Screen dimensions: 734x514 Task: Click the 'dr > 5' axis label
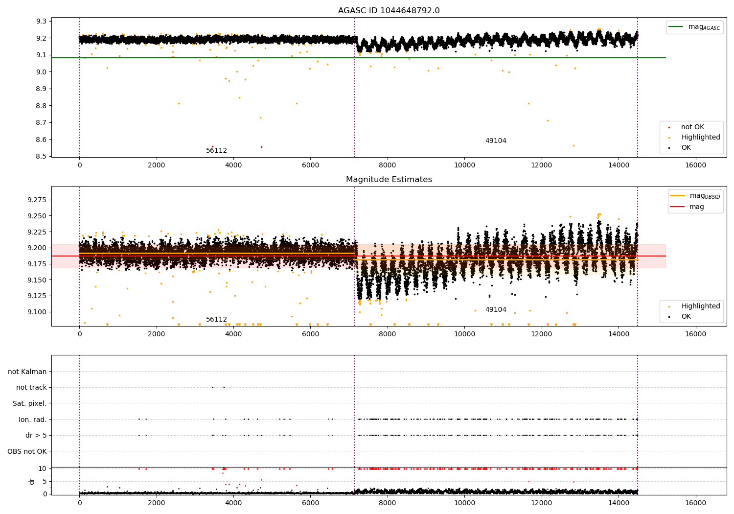[36, 436]
